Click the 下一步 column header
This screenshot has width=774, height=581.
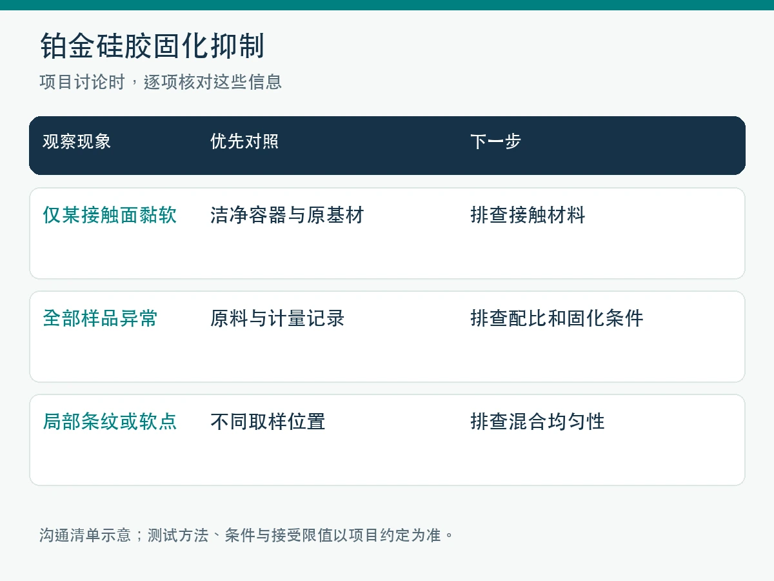495,141
